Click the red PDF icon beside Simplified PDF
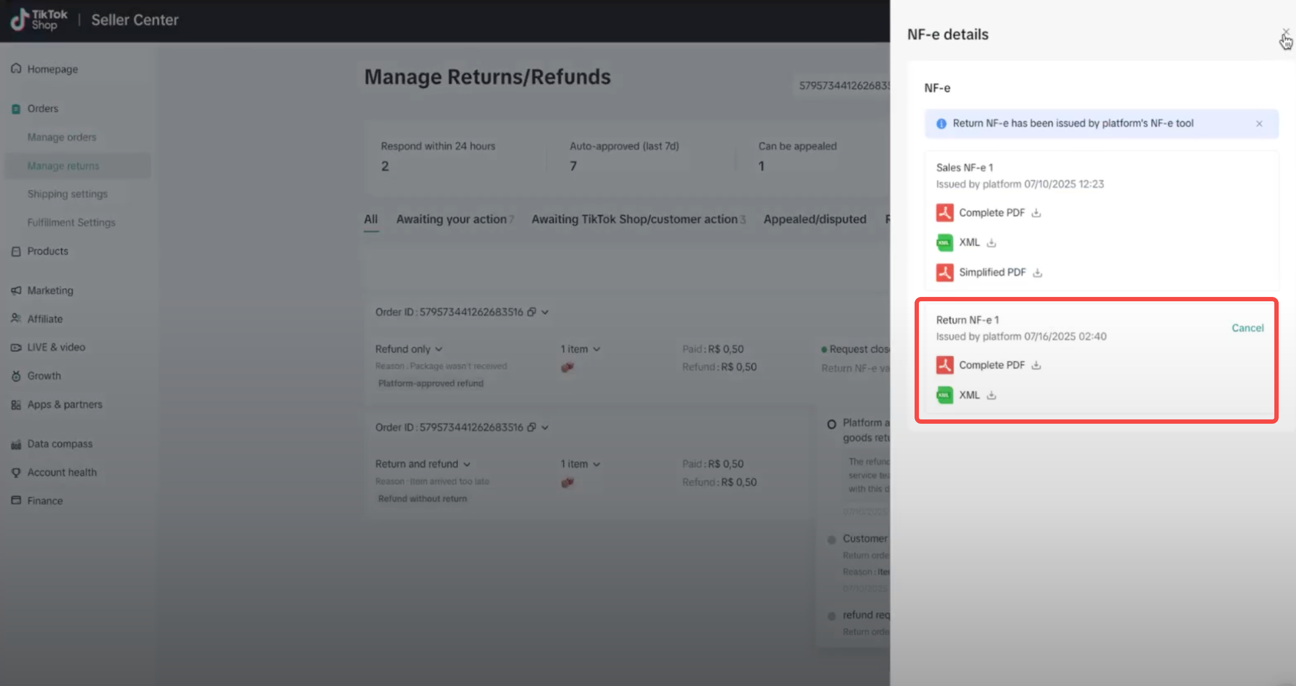Screen dimensions: 1296x686 tap(944, 272)
